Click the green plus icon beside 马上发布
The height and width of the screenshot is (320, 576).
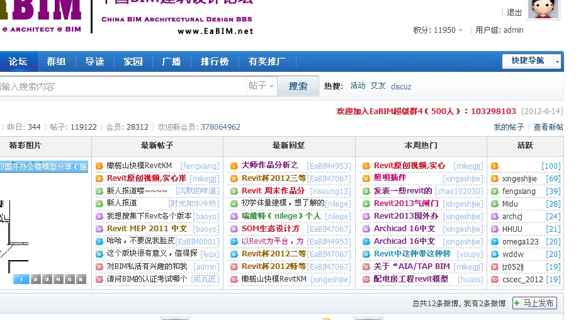pos(517,303)
